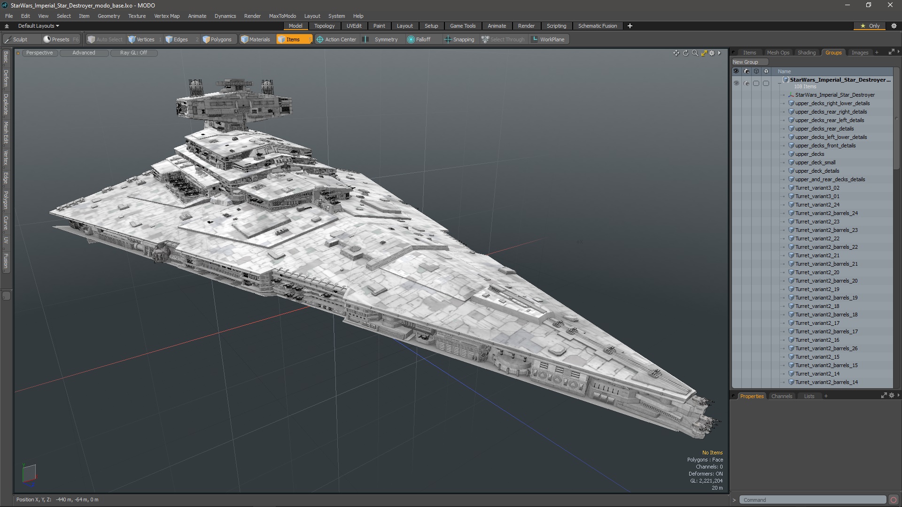
Task: Check second box in StarWars group row
Action: click(x=766, y=83)
